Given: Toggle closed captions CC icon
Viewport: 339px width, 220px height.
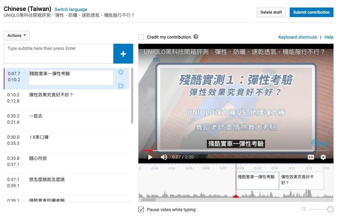Looking at the screenshot, I should pyautogui.click(x=311, y=157).
